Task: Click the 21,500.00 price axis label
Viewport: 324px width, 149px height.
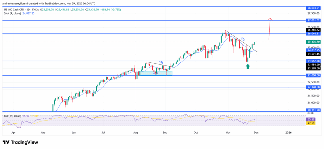Action: (x=314, y=96)
